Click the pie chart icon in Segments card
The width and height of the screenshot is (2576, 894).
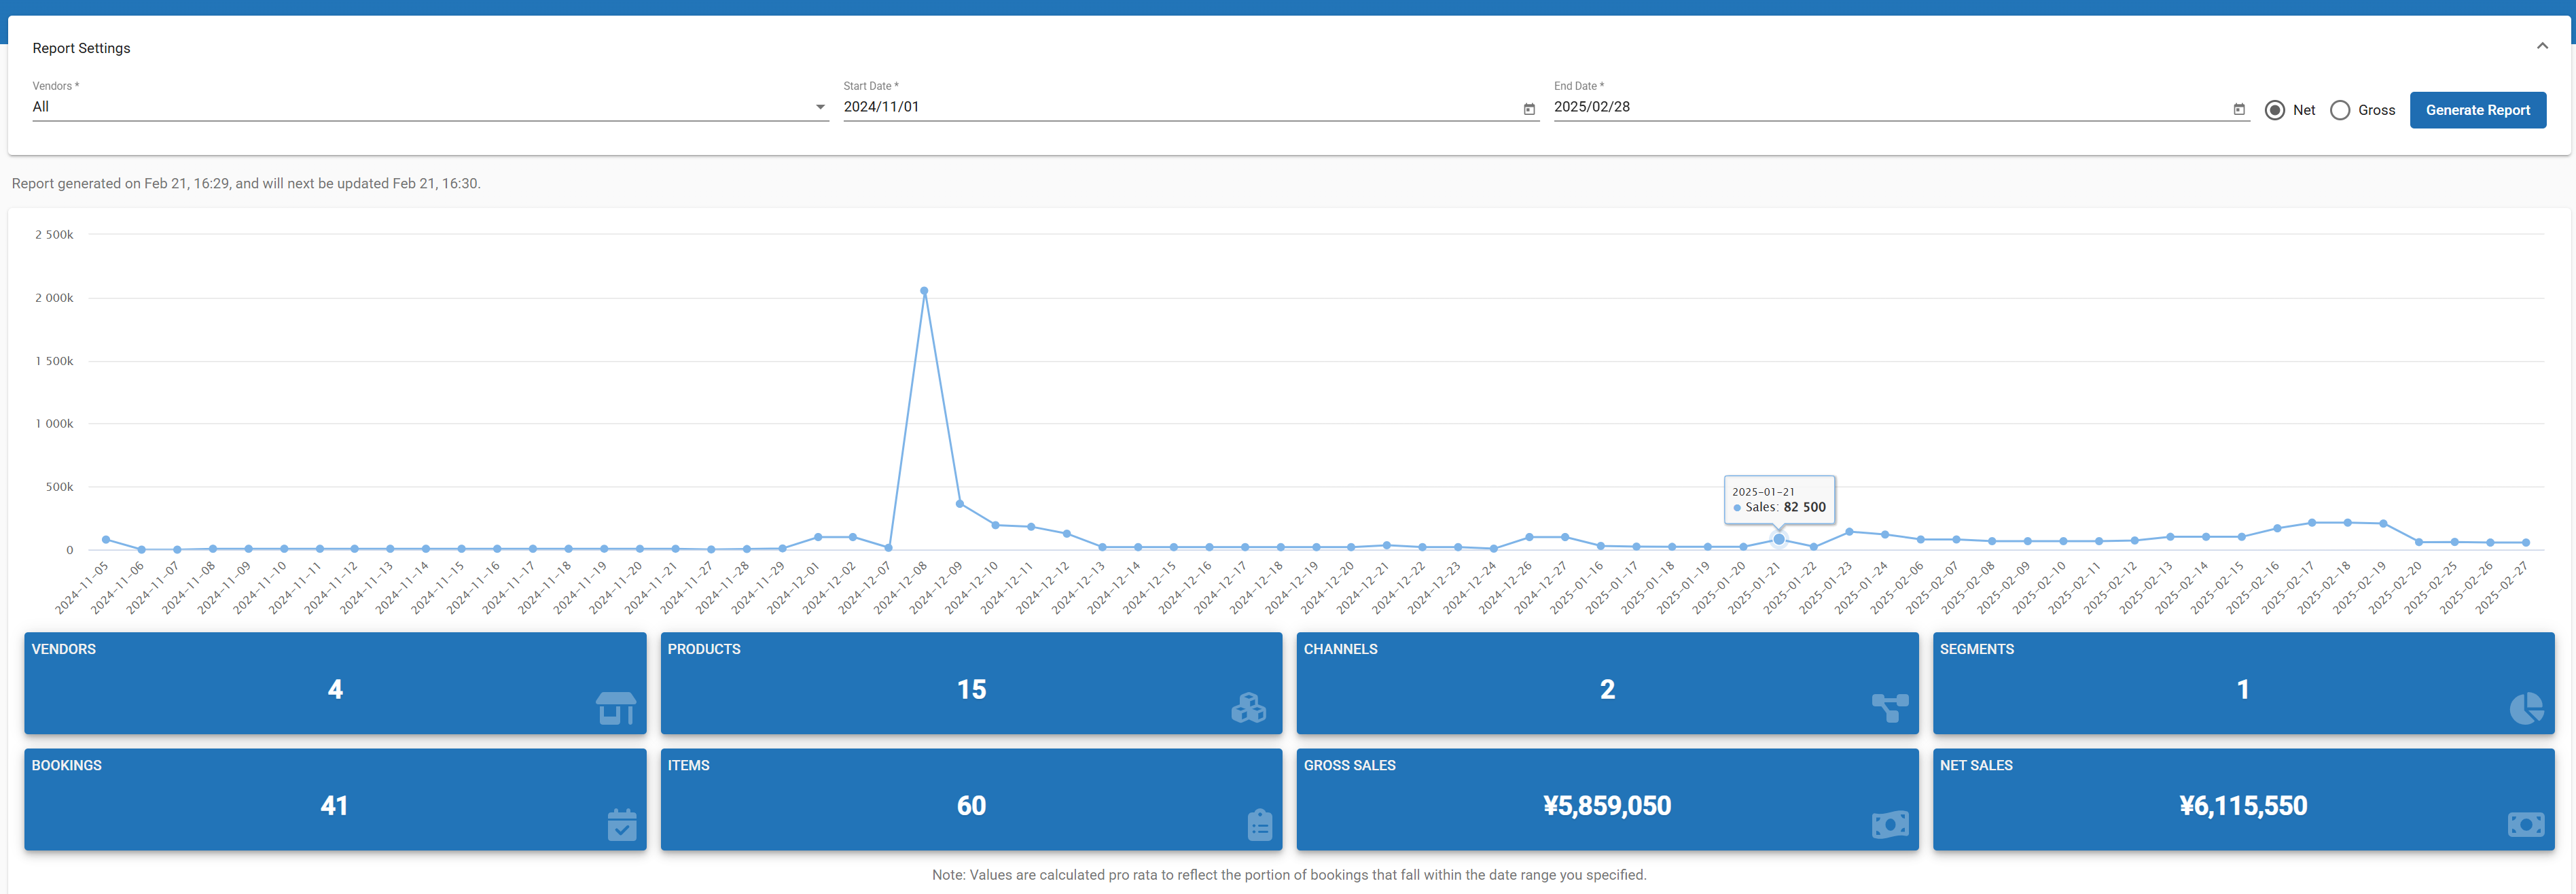[x=2526, y=708]
